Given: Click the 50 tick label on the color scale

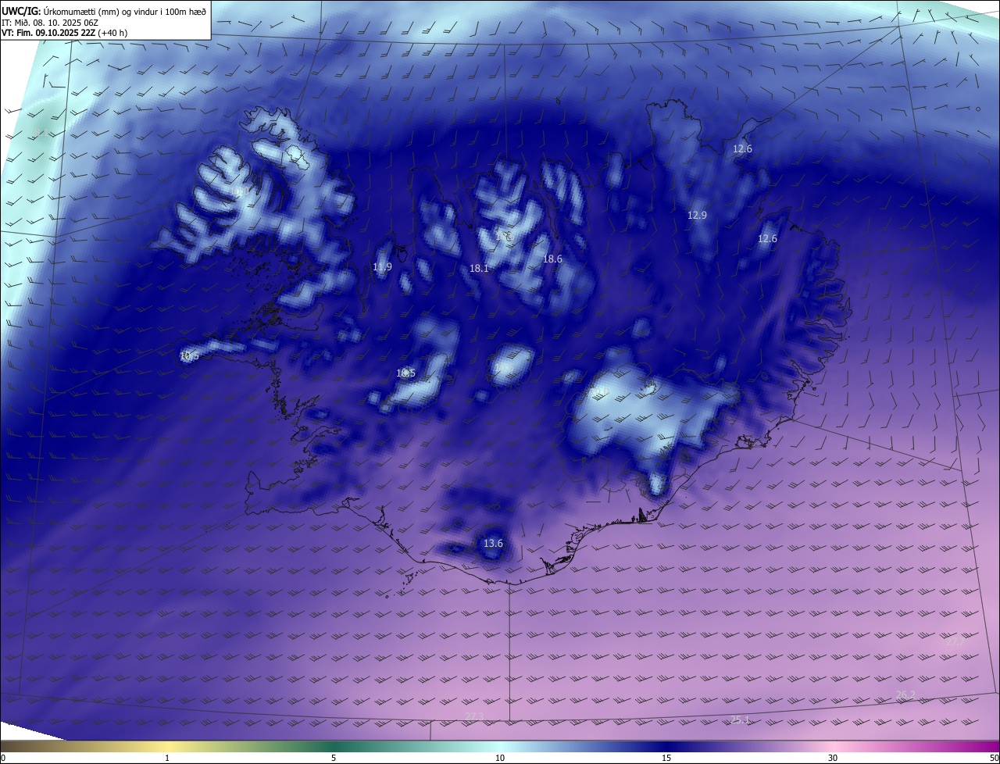Looking at the screenshot, I should pyautogui.click(x=994, y=758).
